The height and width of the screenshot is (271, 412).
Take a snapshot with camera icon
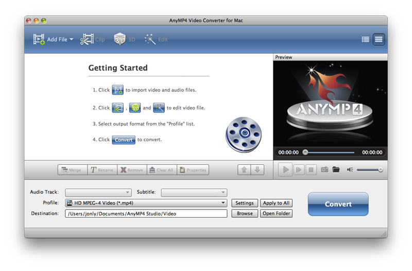tap(324, 169)
